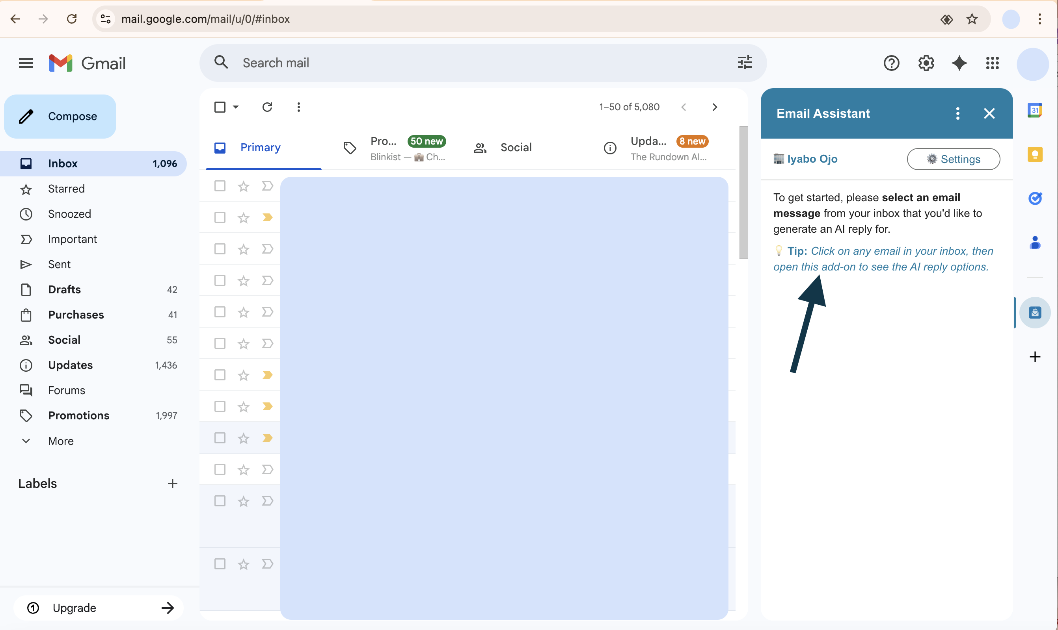Open Email Assistant options menu
This screenshot has height=630, width=1058.
[958, 113]
